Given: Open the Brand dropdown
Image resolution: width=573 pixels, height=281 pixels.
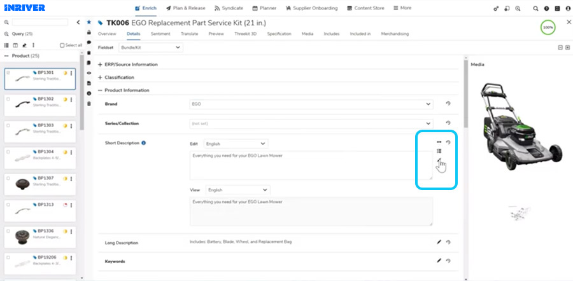Looking at the screenshot, I should coord(311,104).
